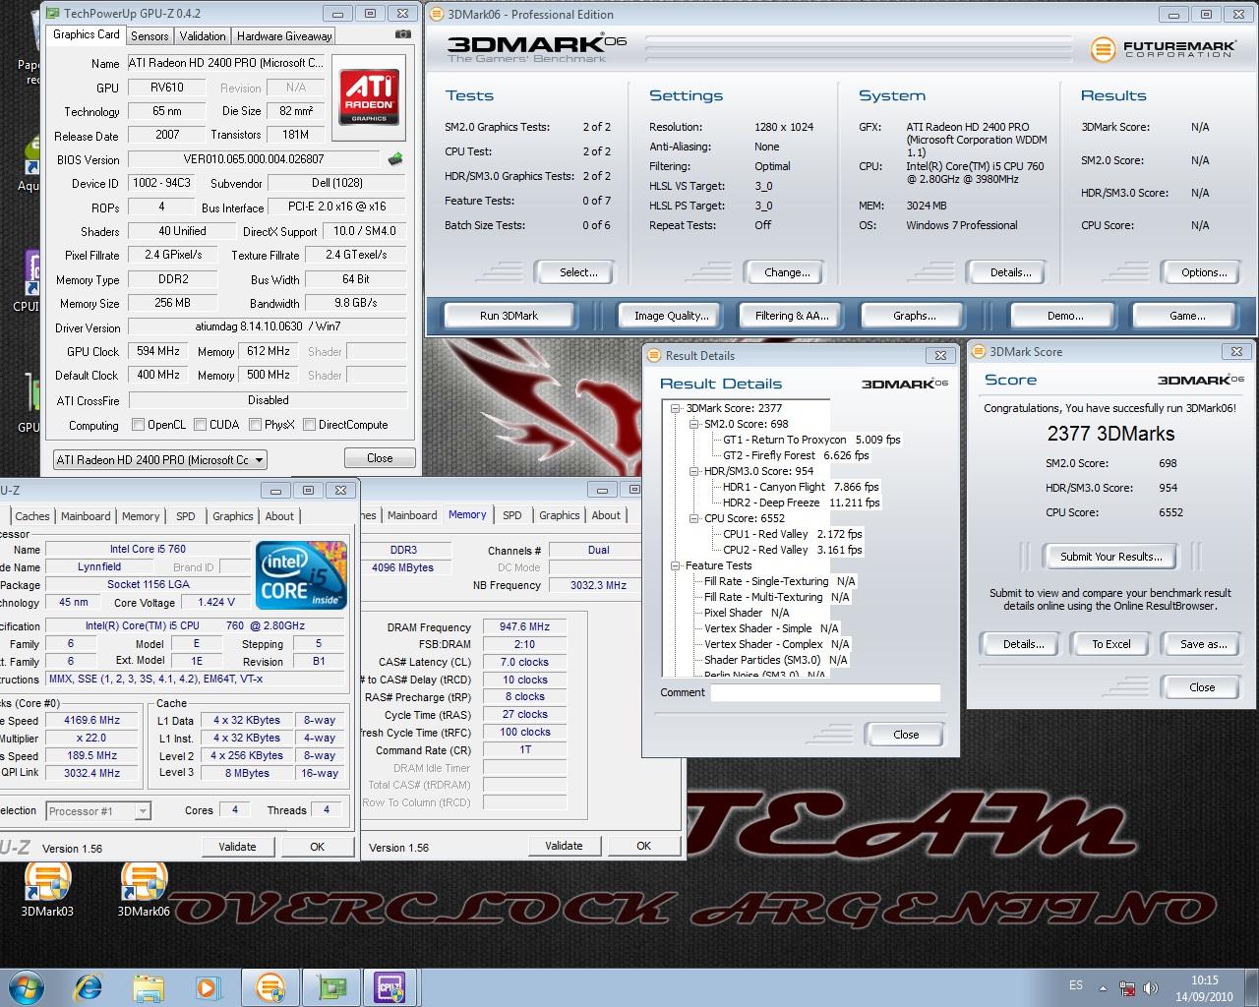Collapse the HDR/SM3.0 Score tree node

coord(694,471)
